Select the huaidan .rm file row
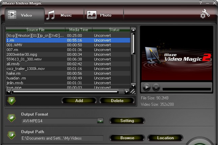Image resolution: width=218 pixels, height=145 pixels. [x=68, y=78]
